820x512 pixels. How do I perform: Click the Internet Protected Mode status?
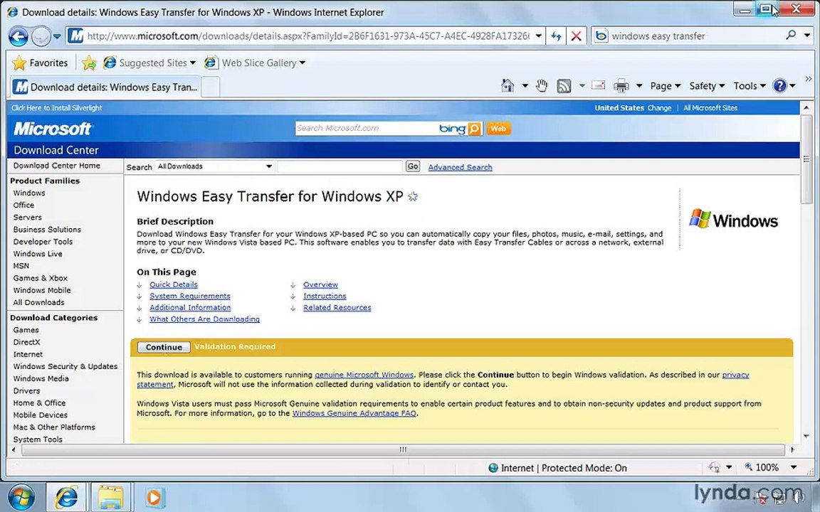(x=557, y=468)
